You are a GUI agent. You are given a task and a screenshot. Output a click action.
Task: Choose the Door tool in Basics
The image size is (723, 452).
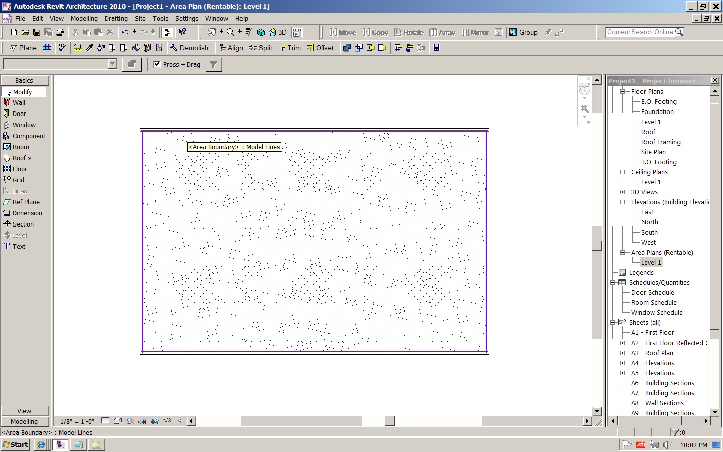tap(19, 114)
